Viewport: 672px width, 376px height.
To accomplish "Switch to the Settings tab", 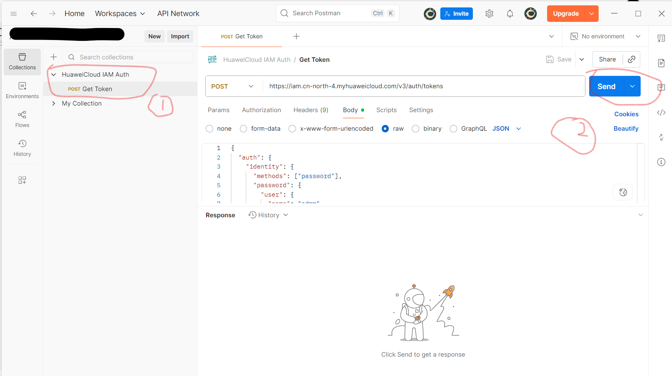I will pyautogui.click(x=421, y=110).
